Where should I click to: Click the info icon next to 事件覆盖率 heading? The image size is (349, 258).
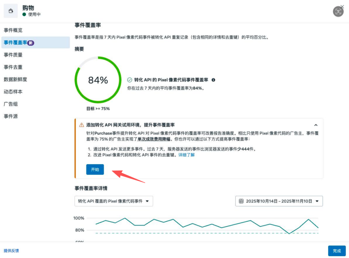click(213, 80)
